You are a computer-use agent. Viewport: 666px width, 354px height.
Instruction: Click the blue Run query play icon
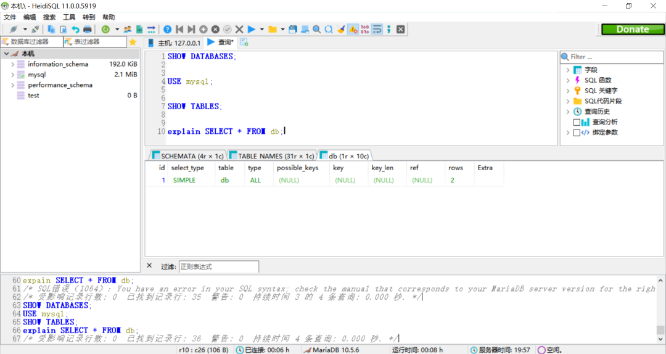(252, 29)
